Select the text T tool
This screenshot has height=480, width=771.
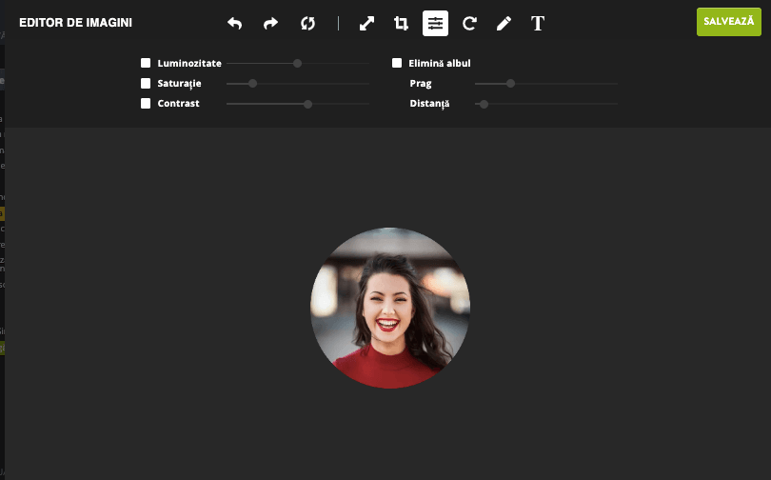click(x=538, y=23)
